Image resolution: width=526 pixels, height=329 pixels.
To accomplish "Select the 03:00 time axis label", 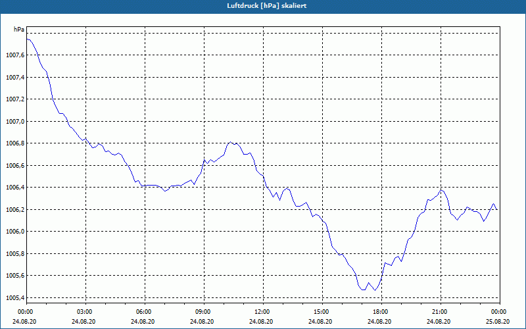I will [86, 312].
